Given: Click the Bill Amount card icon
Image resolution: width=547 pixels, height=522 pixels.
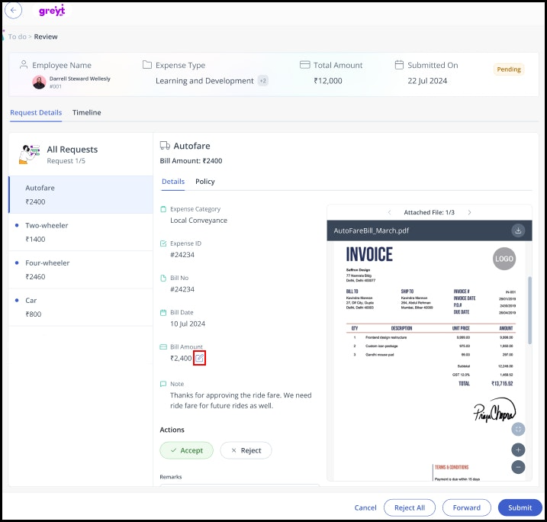Looking at the screenshot, I should pyautogui.click(x=163, y=346).
